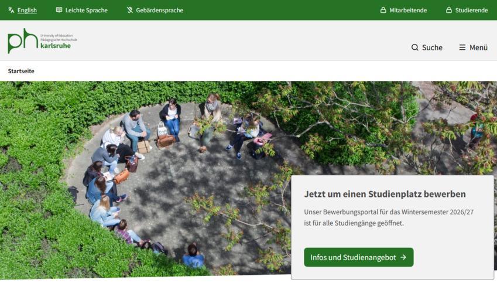This screenshot has width=497, height=293.
Task: Open the Menü navigation
Action: tap(478, 47)
